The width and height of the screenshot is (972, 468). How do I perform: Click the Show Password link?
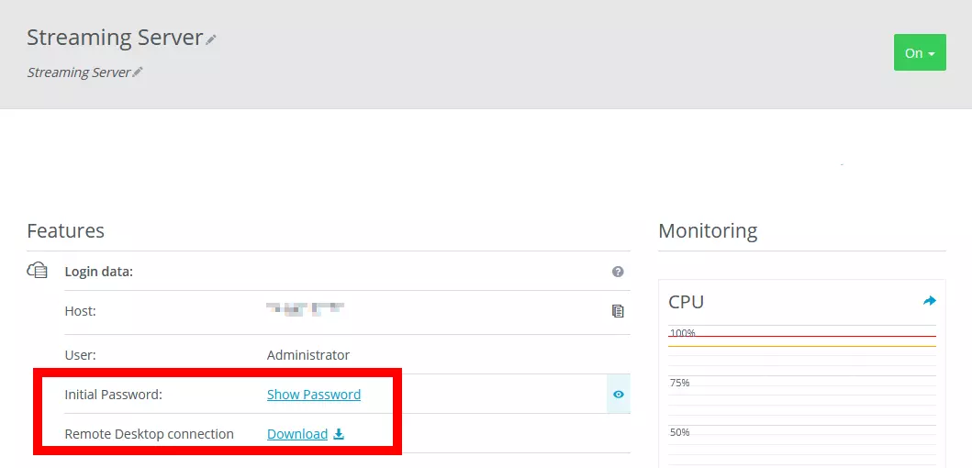coord(314,395)
